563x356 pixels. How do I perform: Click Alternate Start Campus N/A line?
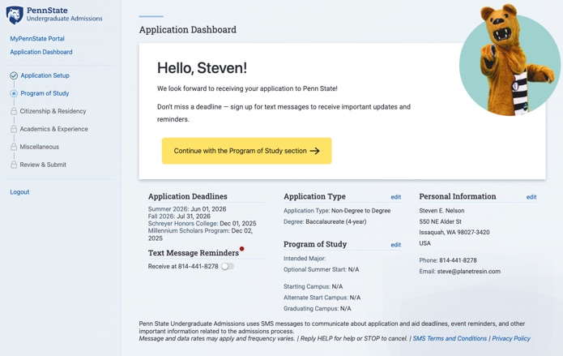pyautogui.click(x=322, y=298)
